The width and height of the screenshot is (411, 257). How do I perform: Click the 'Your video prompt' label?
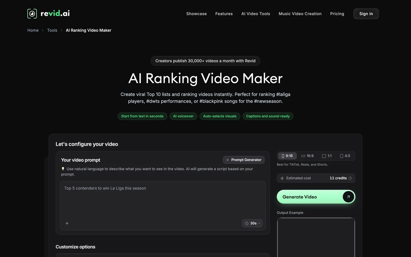80,160
